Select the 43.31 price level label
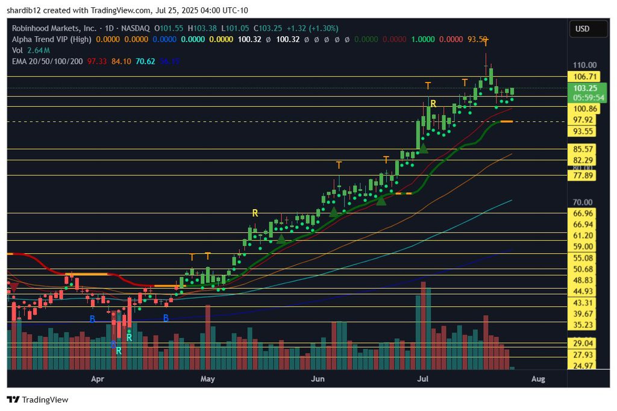 (583, 303)
